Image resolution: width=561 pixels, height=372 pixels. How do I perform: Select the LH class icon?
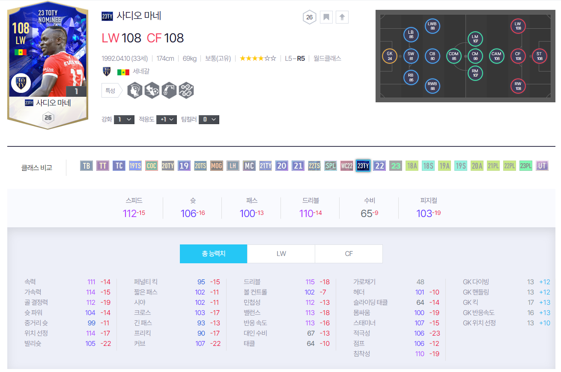[233, 166]
